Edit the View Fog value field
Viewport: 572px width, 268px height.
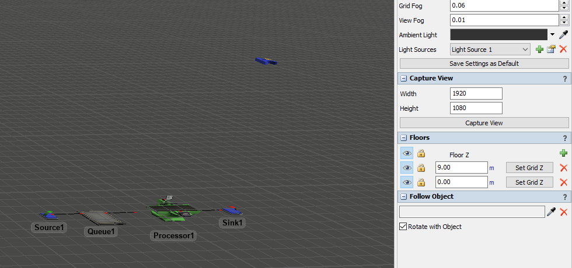(505, 20)
